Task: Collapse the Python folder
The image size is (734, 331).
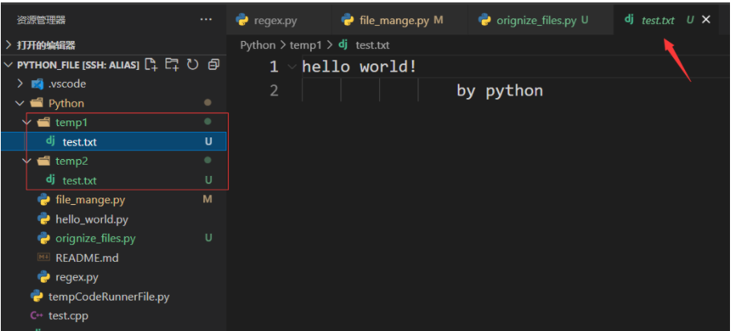Action: point(20,103)
